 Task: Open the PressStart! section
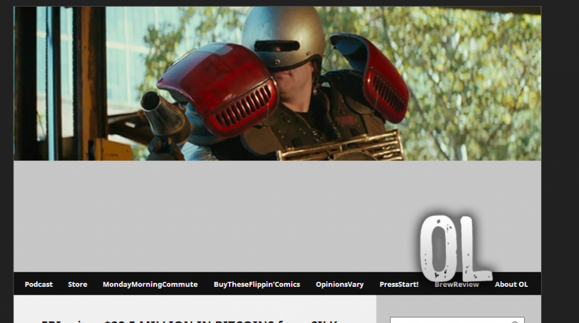399,284
